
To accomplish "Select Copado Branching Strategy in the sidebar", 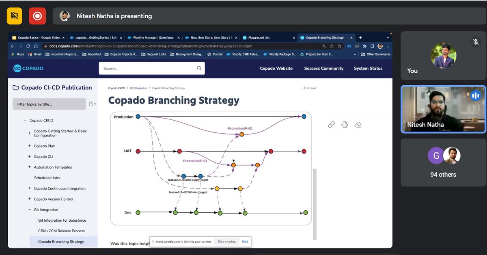I will coord(61,241).
